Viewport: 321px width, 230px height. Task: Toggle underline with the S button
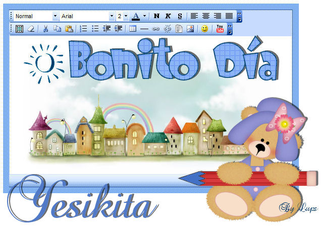(180, 16)
